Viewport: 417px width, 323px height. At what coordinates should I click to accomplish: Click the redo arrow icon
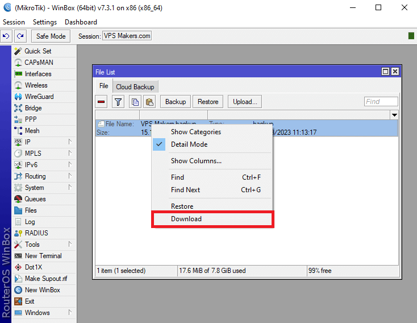(20, 36)
